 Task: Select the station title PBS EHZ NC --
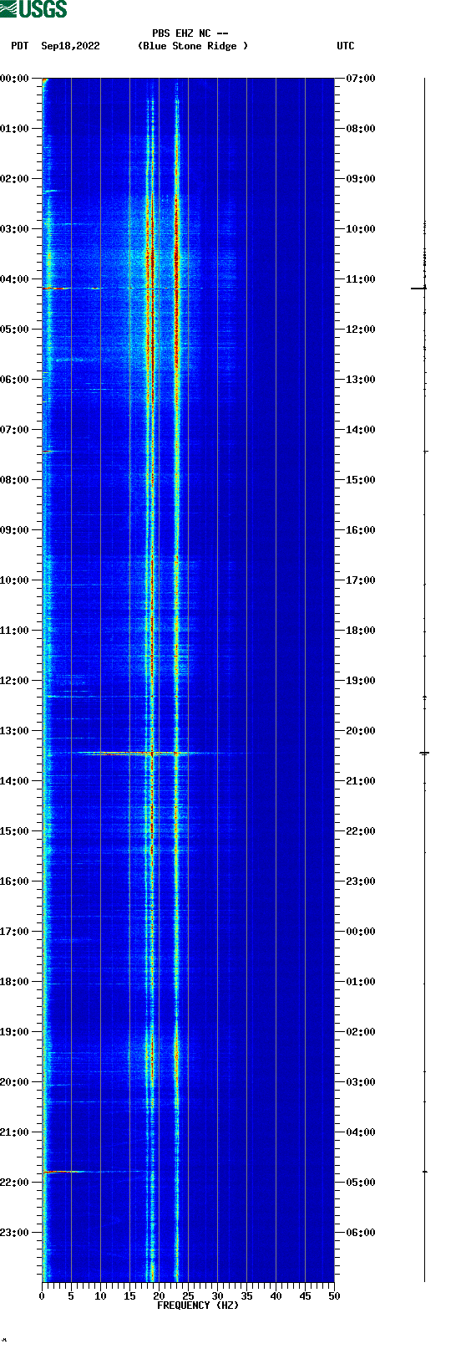point(190,33)
